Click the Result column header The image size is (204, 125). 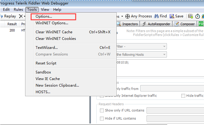pyautogui.click(x=12, y=24)
